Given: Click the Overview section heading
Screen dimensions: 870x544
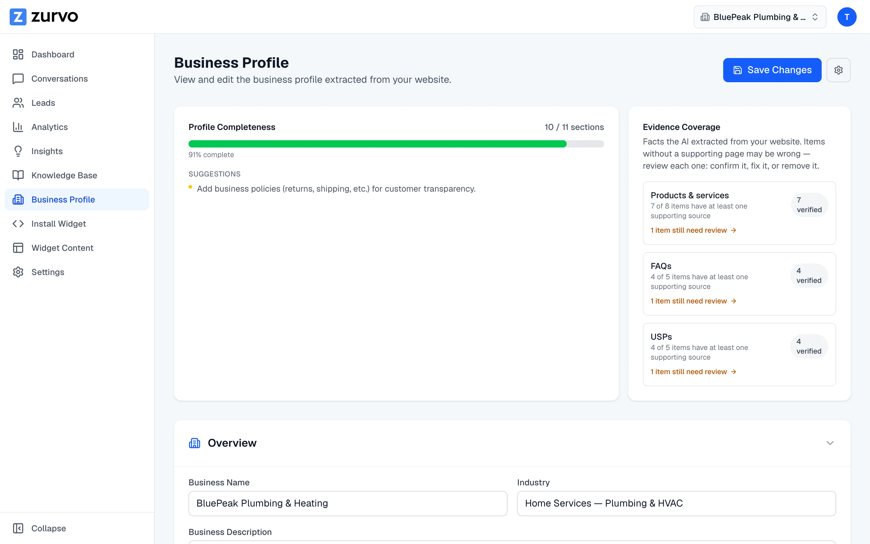Looking at the screenshot, I should tap(232, 443).
